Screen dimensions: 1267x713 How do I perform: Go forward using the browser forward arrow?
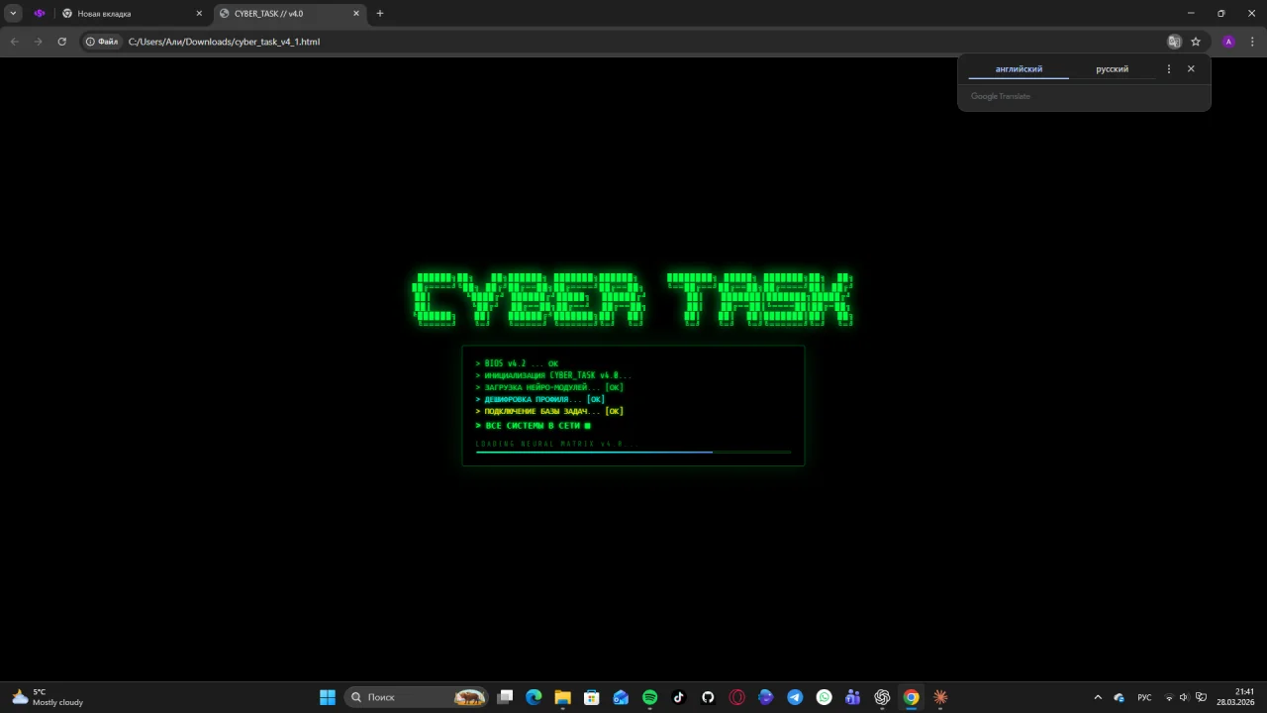pos(38,42)
